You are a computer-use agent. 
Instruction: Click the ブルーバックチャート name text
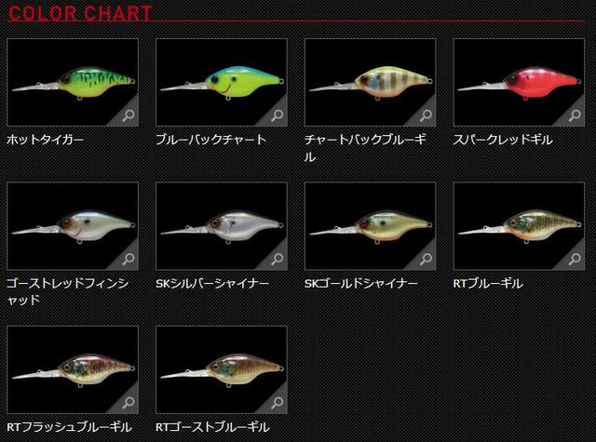pyautogui.click(x=211, y=140)
